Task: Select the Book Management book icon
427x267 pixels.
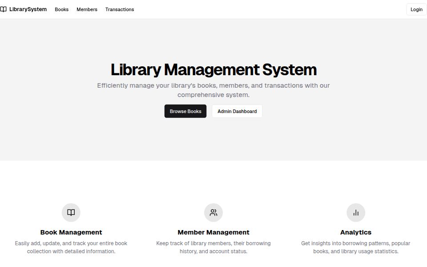Action: tap(71, 213)
